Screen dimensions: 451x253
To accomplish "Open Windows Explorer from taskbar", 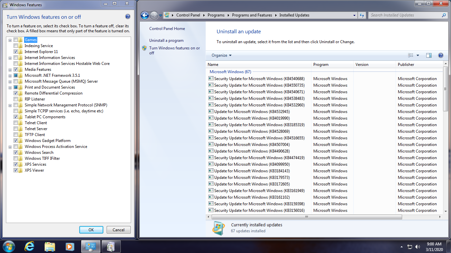I will point(50,246).
